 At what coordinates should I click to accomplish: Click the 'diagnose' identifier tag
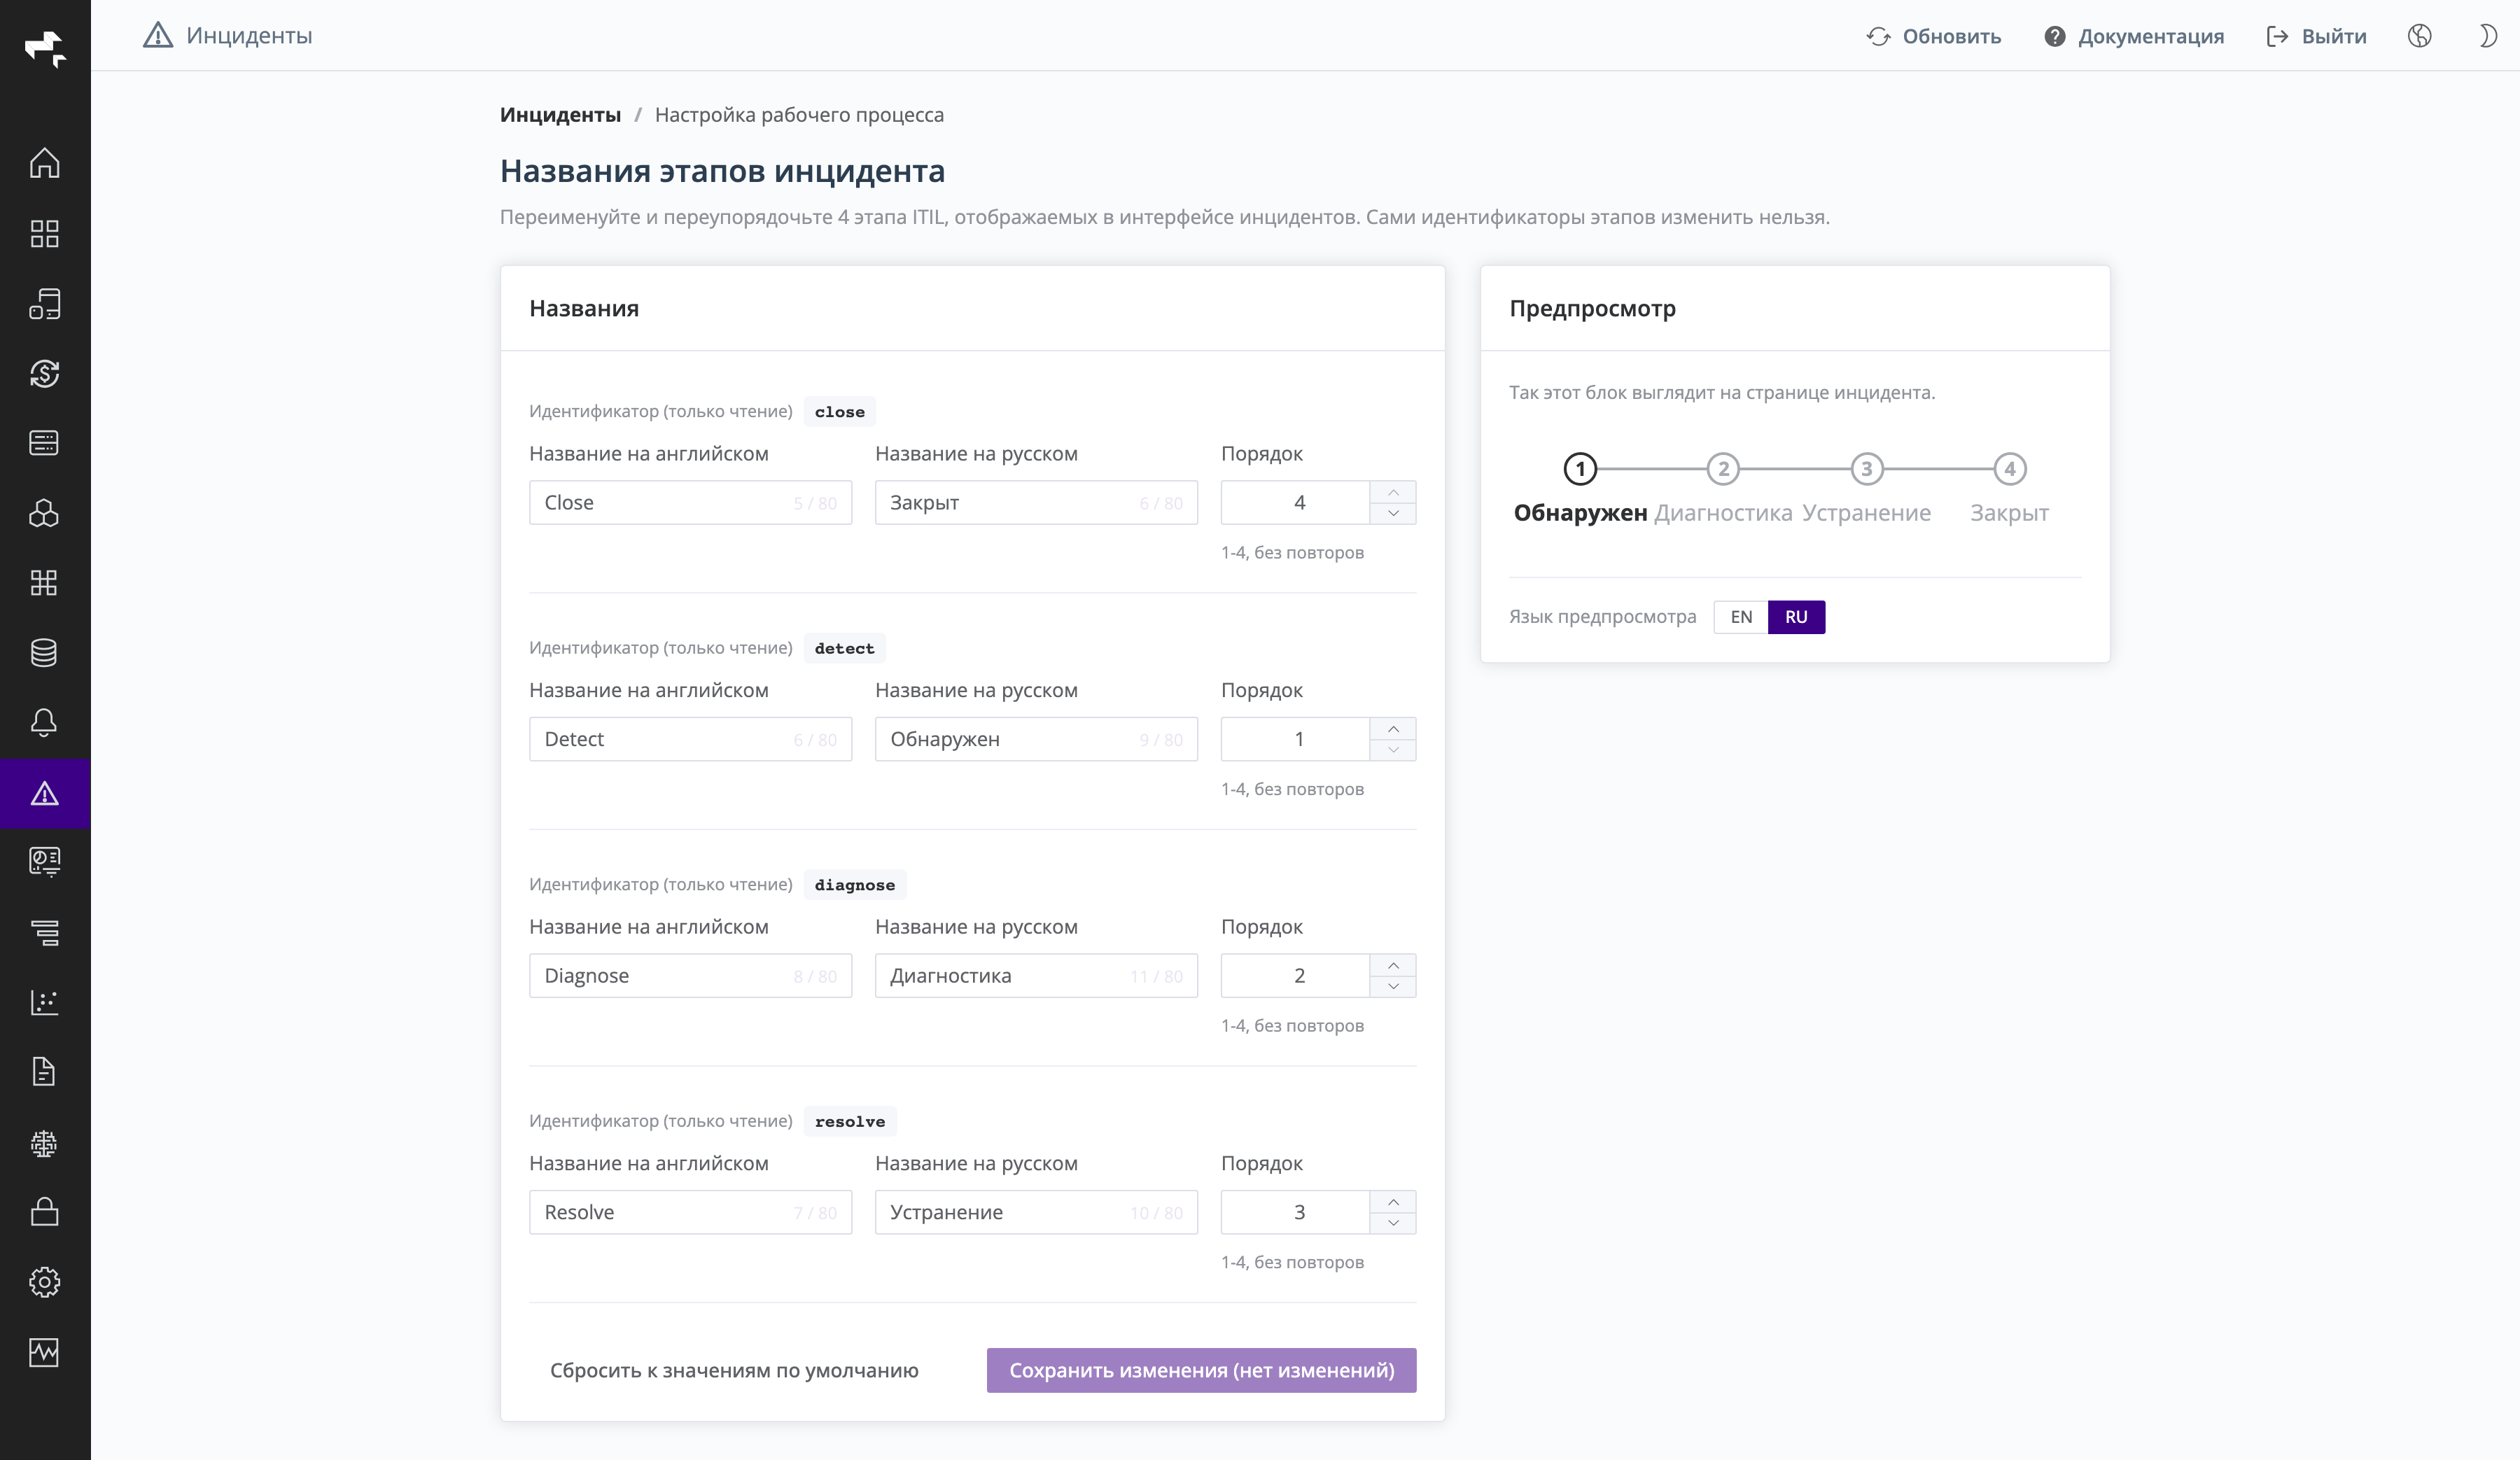coord(855,885)
